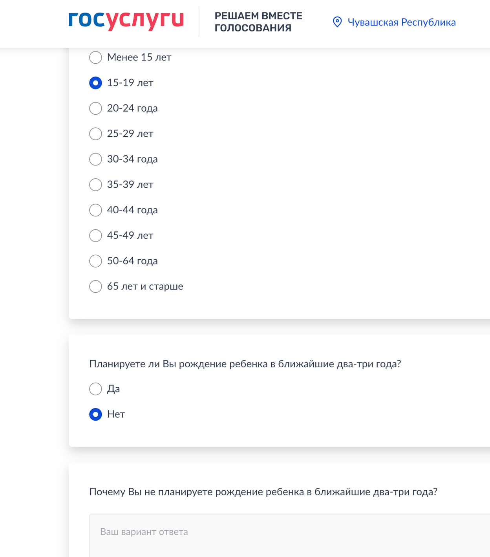The image size is (490, 557).
Task: Choose the 35-39 лет radio button
Action: coord(95,185)
